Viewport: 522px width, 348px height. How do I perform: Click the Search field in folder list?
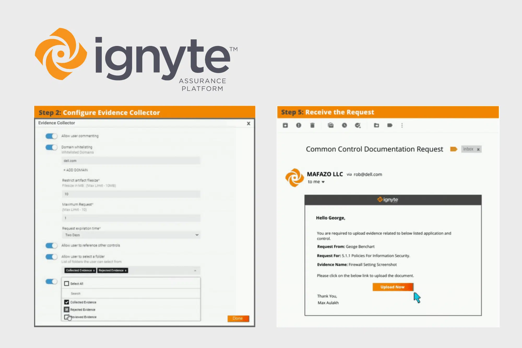click(x=131, y=293)
